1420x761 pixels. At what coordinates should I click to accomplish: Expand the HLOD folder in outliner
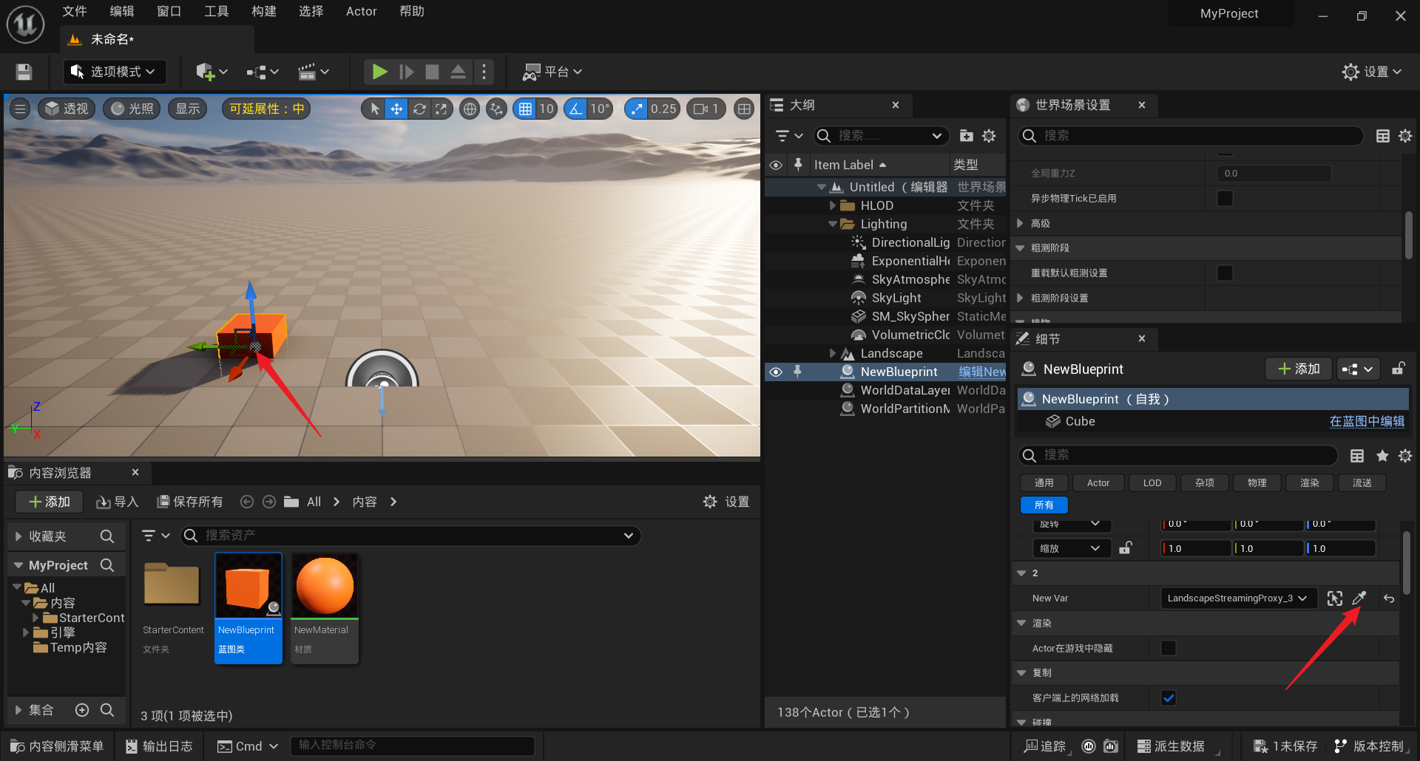pos(832,205)
